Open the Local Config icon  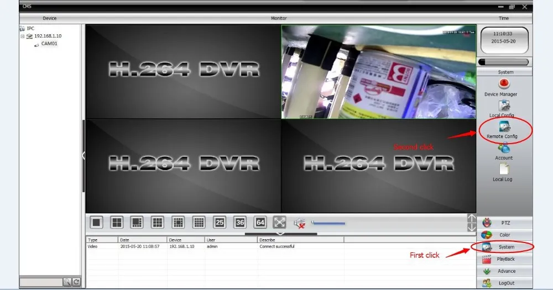click(504, 106)
